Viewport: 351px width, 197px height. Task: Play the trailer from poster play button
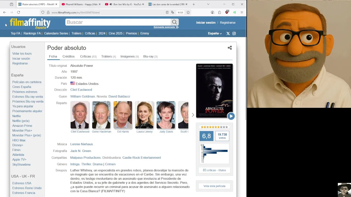tap(231, 116)
